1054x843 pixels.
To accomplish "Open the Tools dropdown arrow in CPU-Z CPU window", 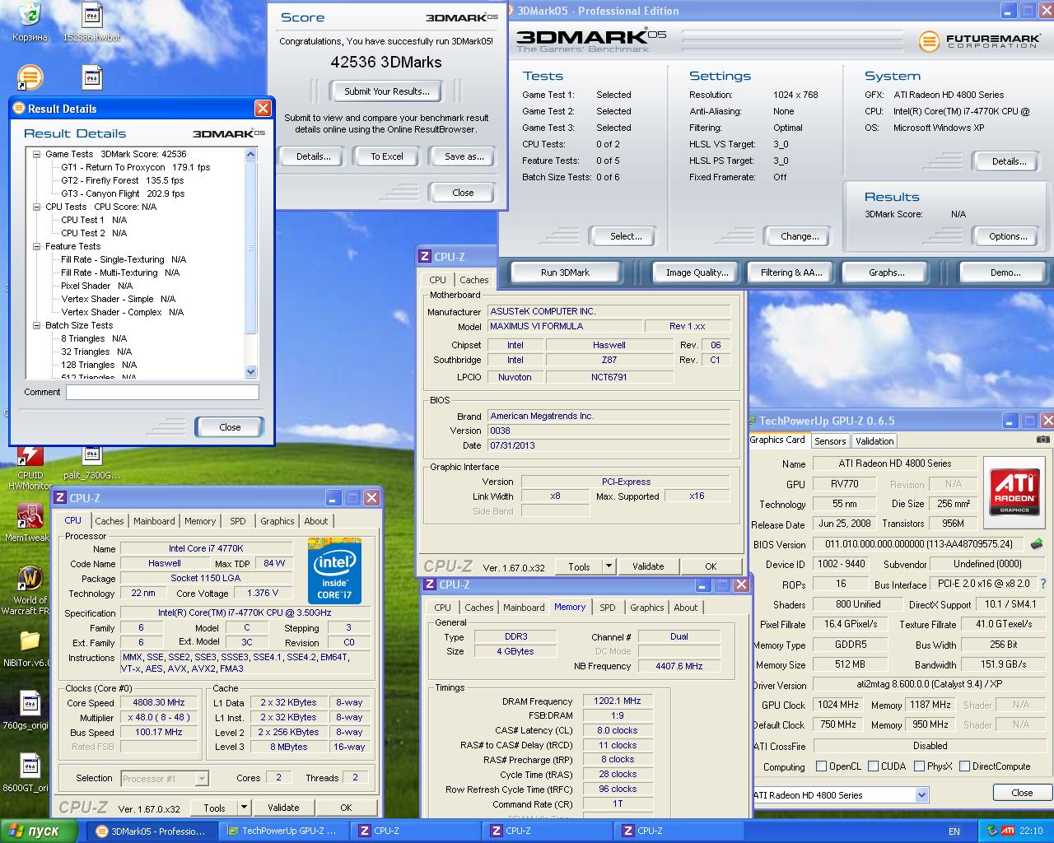I will (244, 808).
